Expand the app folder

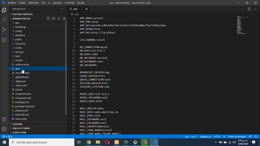(x=17, y=23)
